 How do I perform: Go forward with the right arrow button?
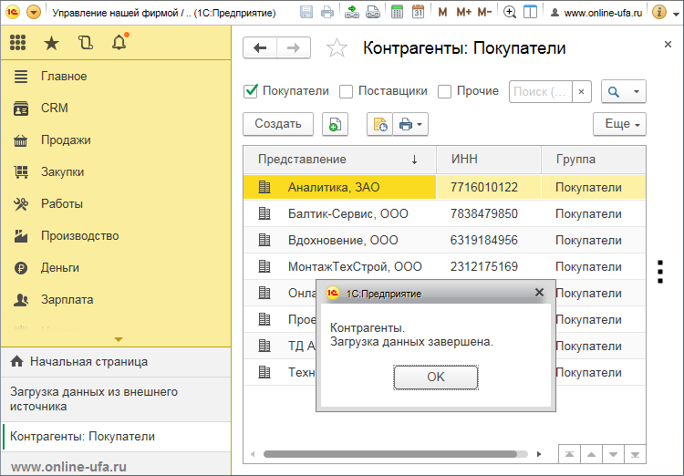point(294,47)
